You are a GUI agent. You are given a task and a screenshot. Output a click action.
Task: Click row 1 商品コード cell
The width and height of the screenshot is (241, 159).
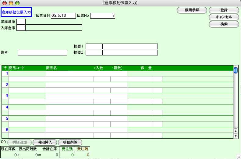27,79
